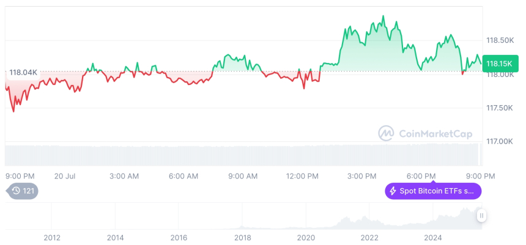
Task: Click the 3:00 AM time axis label
Action: 124,176
